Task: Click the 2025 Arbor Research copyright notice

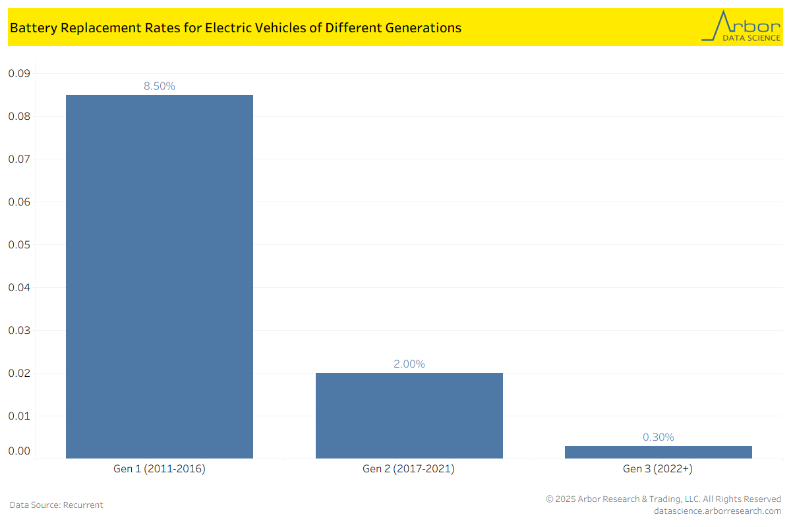Action: [x=663, y=499]
